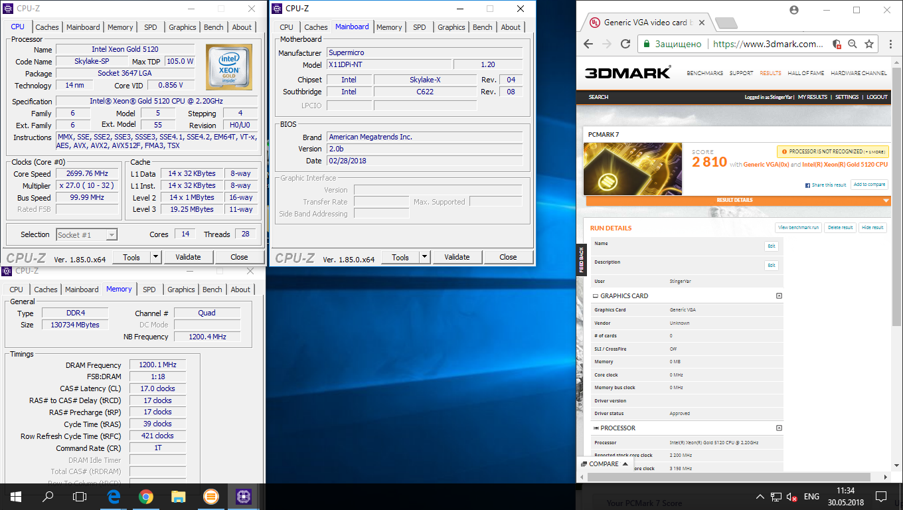
Task: Open SETTINGS link on 3DMark
Action: (847, 97)
